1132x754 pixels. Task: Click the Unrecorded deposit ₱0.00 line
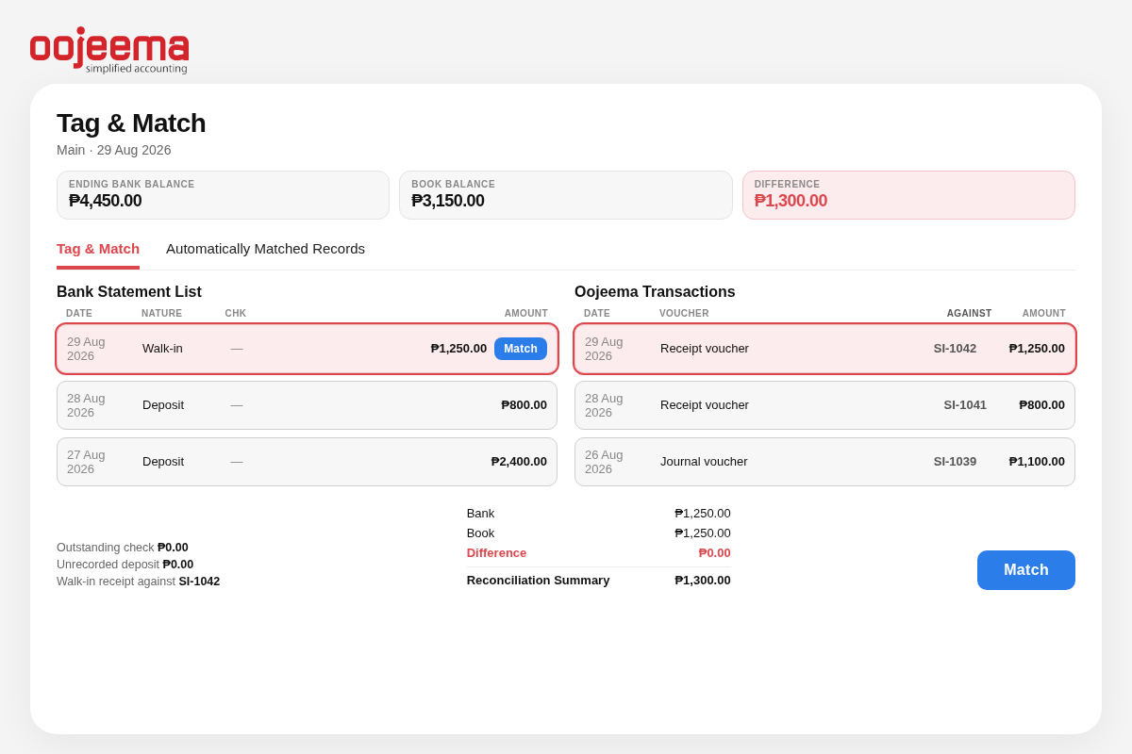click(x=125, y=565)
